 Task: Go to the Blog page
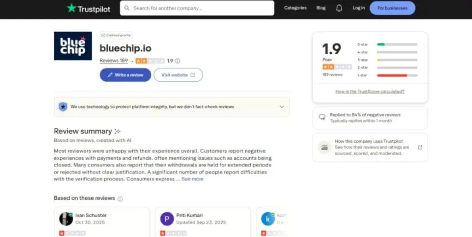point(321,8)
